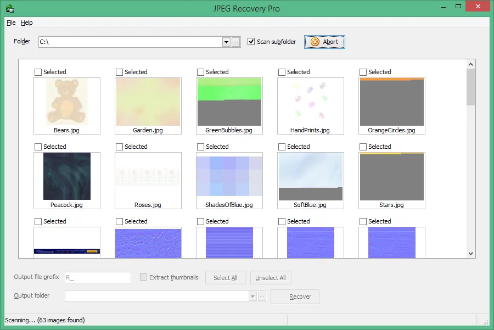Click the ShadesOfBlue.jpg thumbnail
This screenshot has width=494, height=330.
click(x=229, y=176)
